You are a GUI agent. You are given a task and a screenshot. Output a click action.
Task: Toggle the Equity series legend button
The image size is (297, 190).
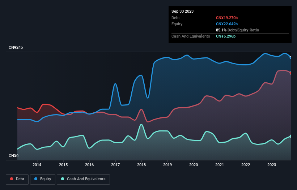(43, 179)
